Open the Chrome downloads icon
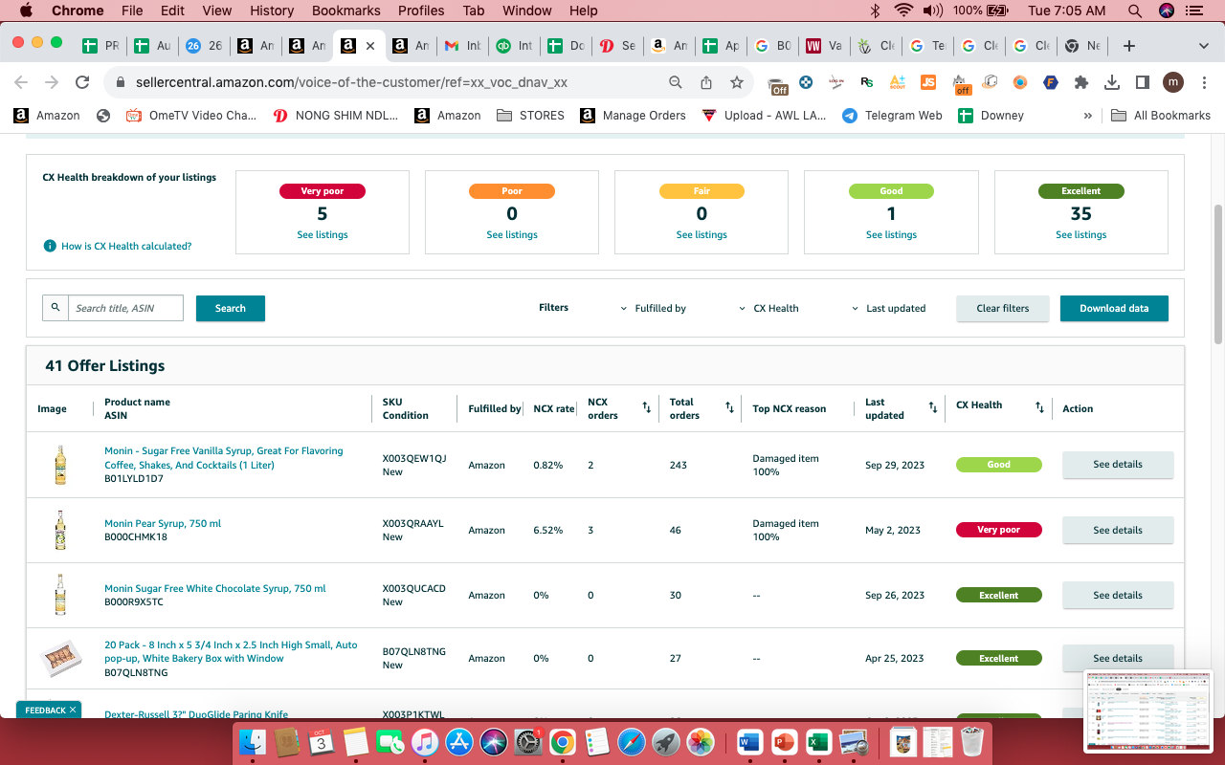Screen dimensions: 1225x765 click(x=1112, y=82)
